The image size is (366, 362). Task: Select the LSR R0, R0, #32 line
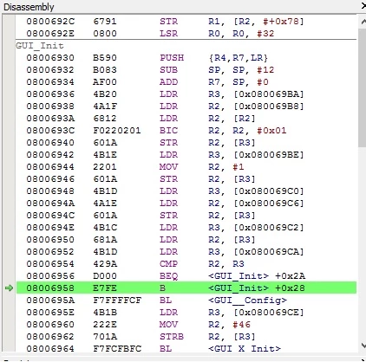pyautogui.click(x=186, y=34)
